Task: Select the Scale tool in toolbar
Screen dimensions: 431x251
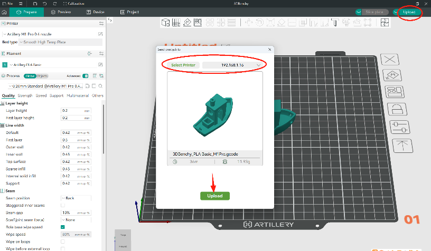Action: pyautogui.click(x=270, y=23)
